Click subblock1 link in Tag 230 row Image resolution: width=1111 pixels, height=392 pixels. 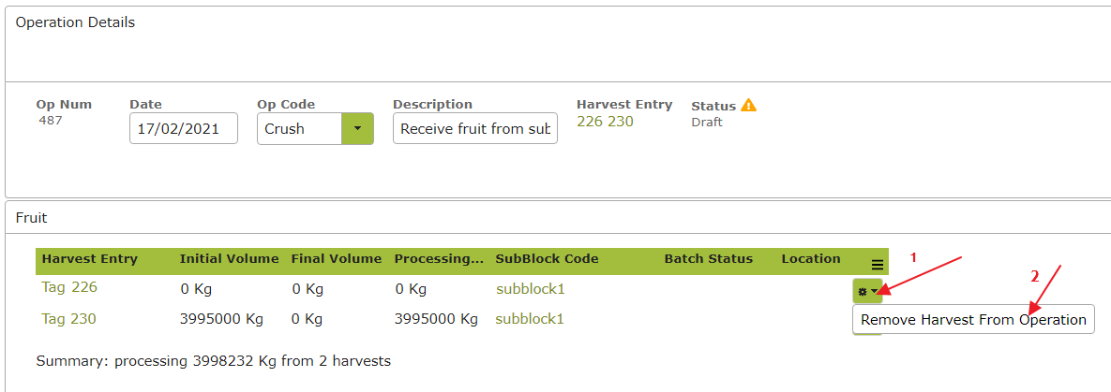[530, 319]
